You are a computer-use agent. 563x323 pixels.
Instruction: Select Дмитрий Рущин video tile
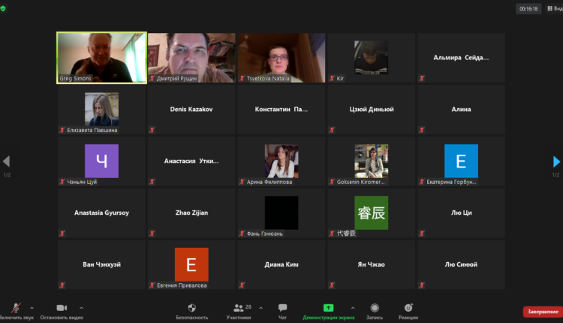(191, 58)
